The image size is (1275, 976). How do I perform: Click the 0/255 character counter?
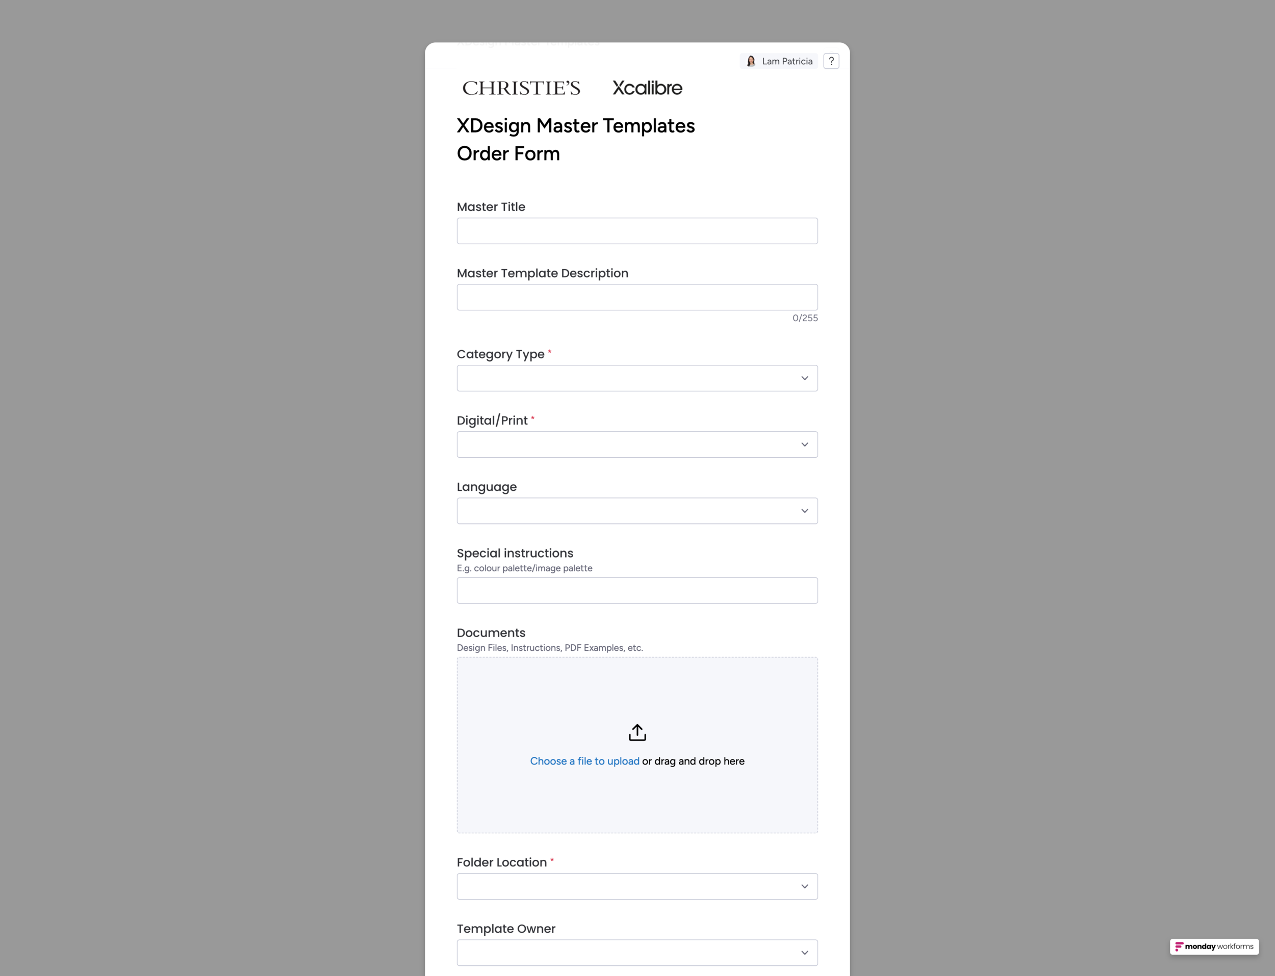805,318
